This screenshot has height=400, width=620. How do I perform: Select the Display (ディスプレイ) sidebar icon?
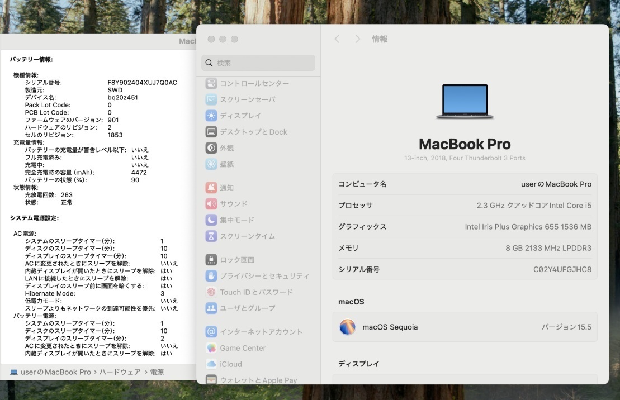(x=211, y=116)
